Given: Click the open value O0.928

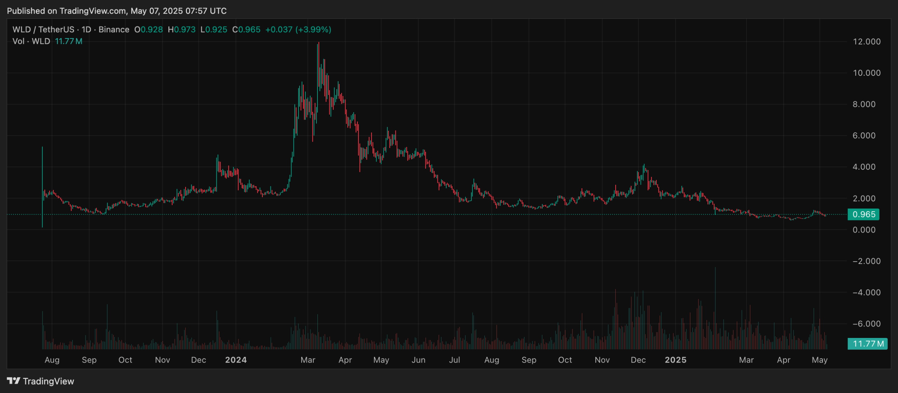Looking at the screenshot, I should click(x=149, y=29).
